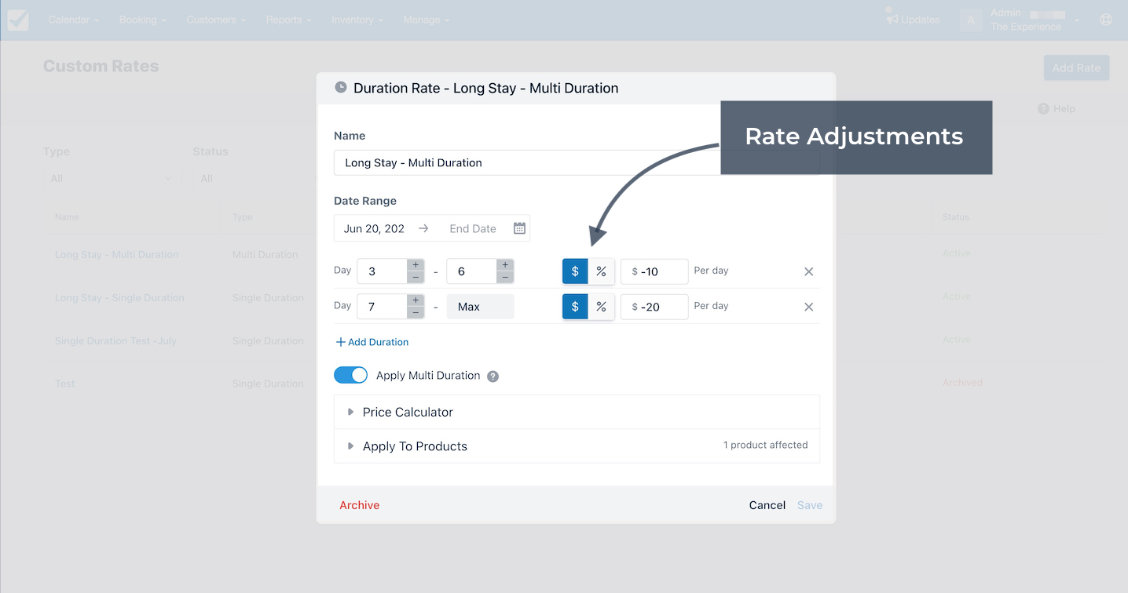The width and height of the screenshot is (1128, 593).
Task: Remove the Day 7-Max duration row
Action: tap(808, 307)
